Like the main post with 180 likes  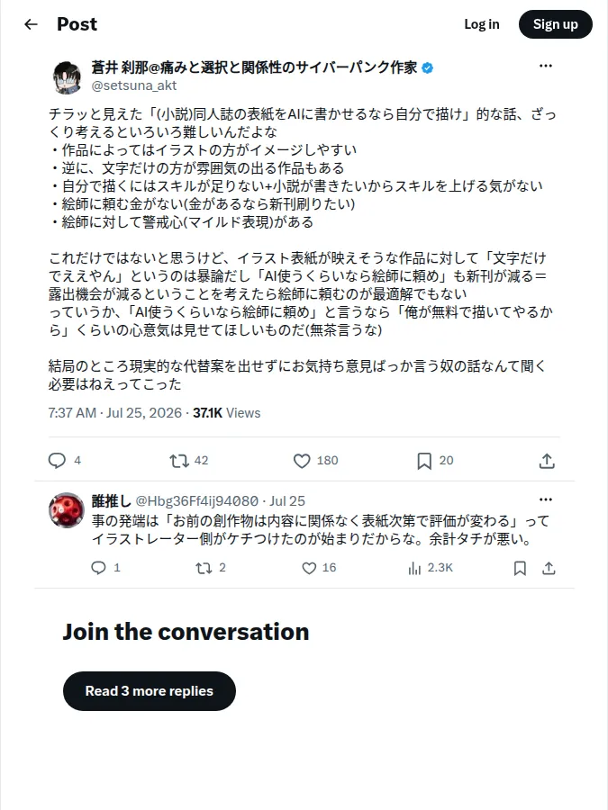click(302, 460)
